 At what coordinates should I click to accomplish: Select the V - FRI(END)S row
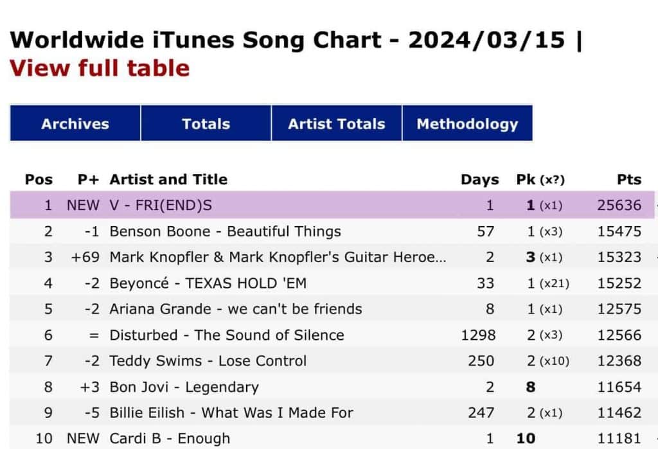161,206
